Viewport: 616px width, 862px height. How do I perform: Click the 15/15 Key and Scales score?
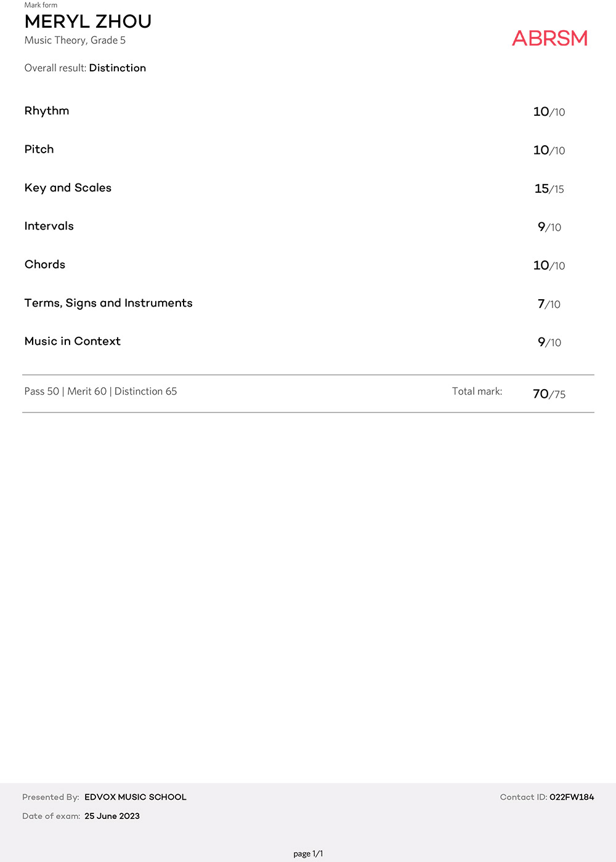(549, 189)
